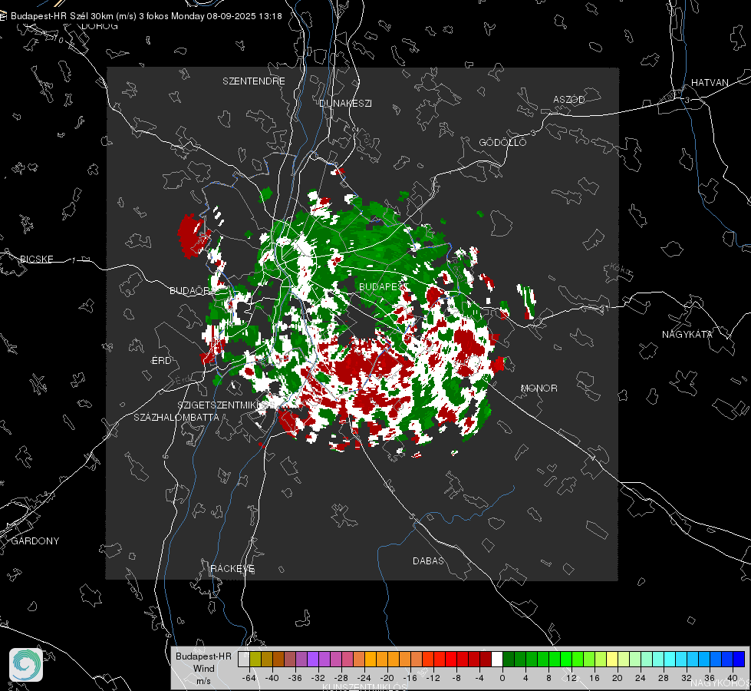Click the BICSKE town label

pos(36,259)
